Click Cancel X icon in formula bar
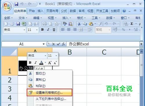Screen dimensions: 145x106 (x=53, y=44)
